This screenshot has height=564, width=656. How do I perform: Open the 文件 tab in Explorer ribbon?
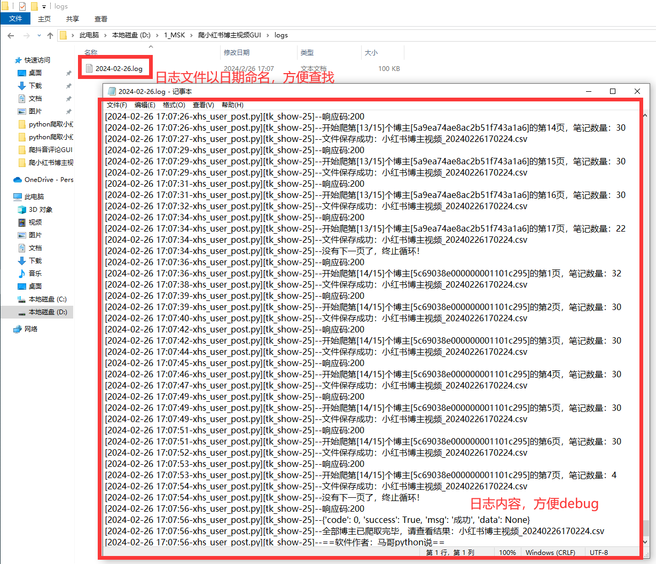pos(15,19)
